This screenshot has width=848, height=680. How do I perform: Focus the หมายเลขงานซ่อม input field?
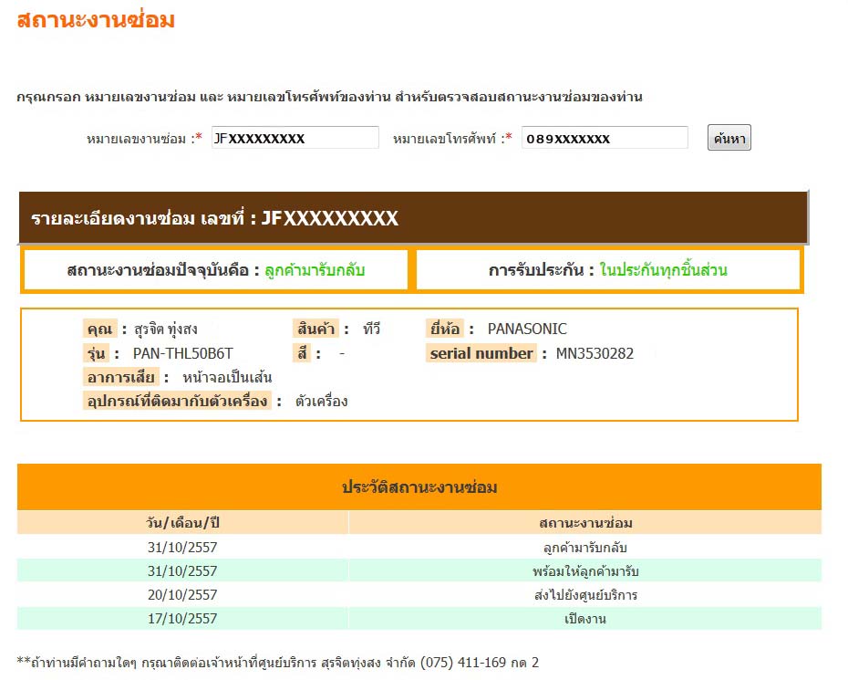(295, 138)
